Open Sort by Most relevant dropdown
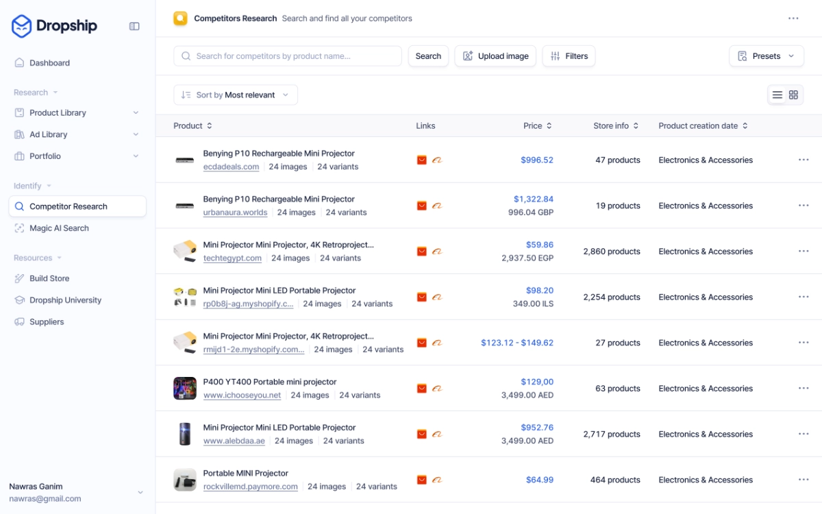The height and width of the screenshot is (514, 822). coord(236,95)
